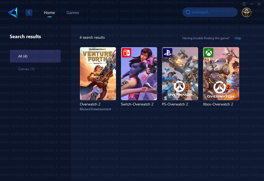Minimize the application window
Viewport: 264px width, 181px height.
click(x=252, y=4)
